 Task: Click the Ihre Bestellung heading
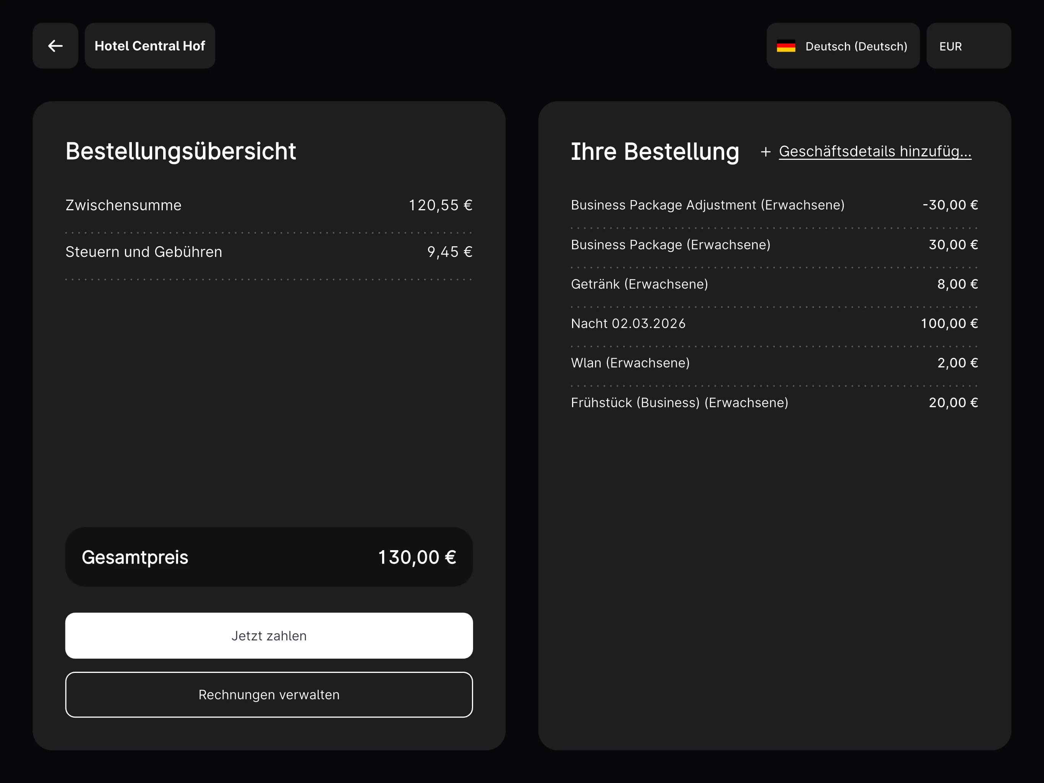tap(654, 152)
